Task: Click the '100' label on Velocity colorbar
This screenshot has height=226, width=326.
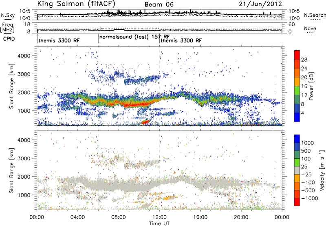Action: coord(306,159)
